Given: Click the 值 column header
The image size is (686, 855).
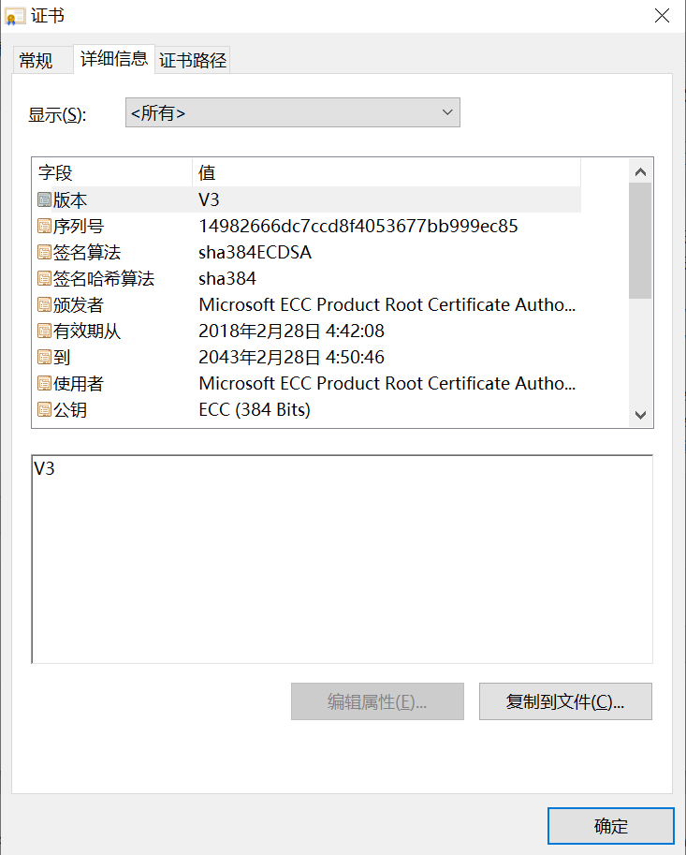Looking at the screenshot, I should click(x=387, y=173).
